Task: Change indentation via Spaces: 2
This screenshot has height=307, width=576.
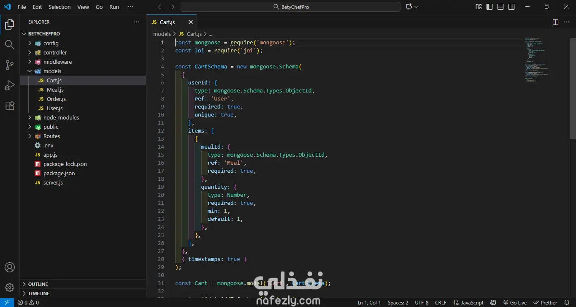Action: (398, 302)
